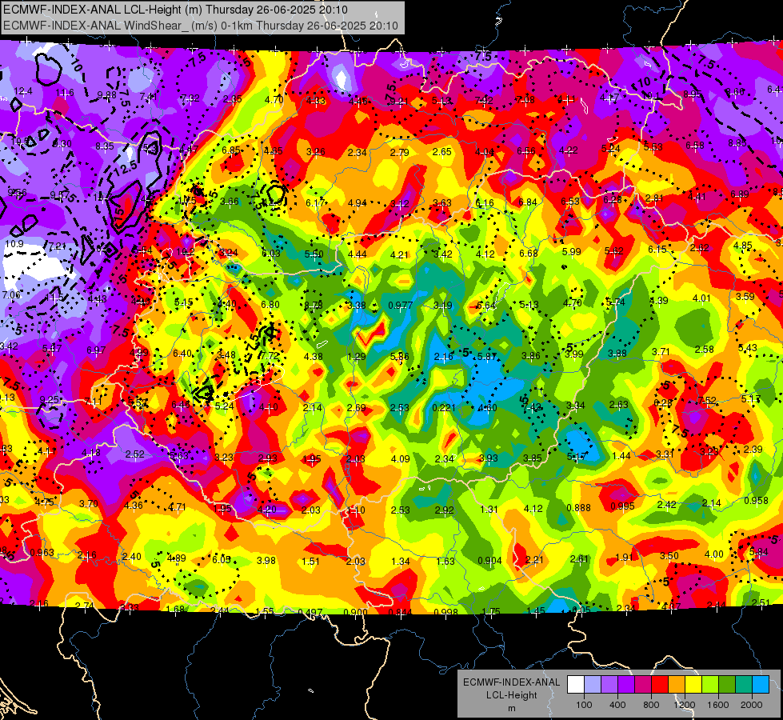Click the LCL-Height label in the legend
This screenshot has height=720, width=783.
pos(511,695)
